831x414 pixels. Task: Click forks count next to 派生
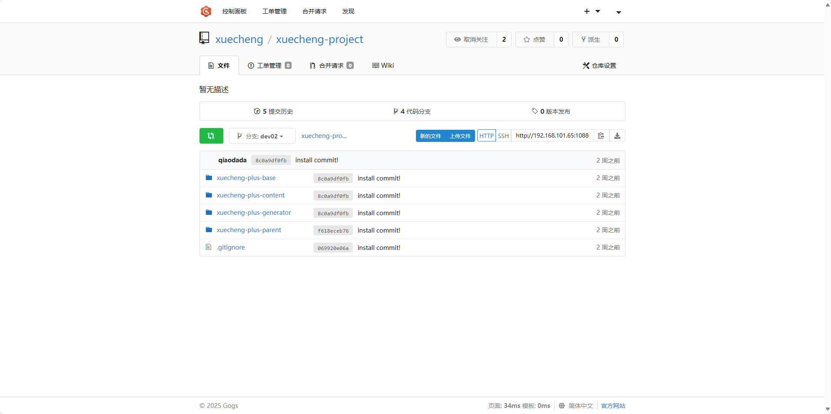coord(616,39)
